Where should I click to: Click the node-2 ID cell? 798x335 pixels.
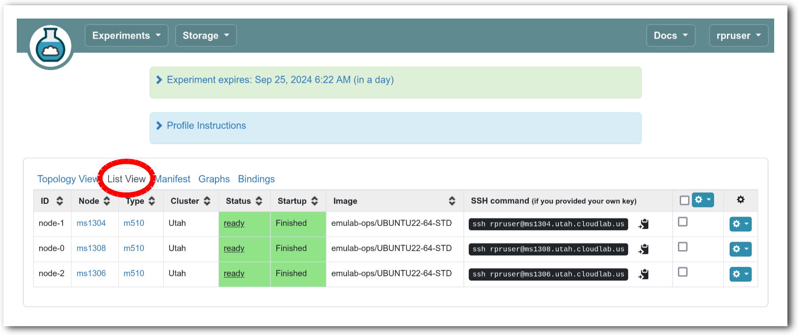click(x=52, y=274)
